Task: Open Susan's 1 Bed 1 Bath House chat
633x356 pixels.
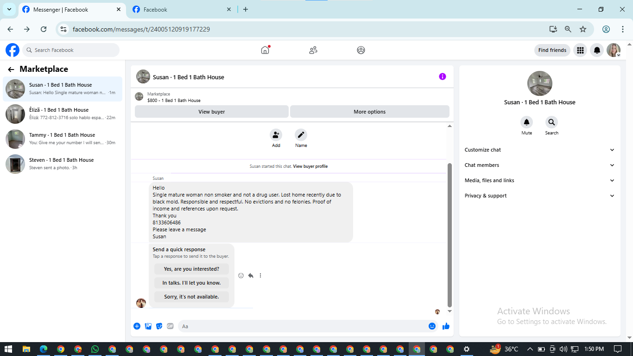Action: click(x=63, y=89)
